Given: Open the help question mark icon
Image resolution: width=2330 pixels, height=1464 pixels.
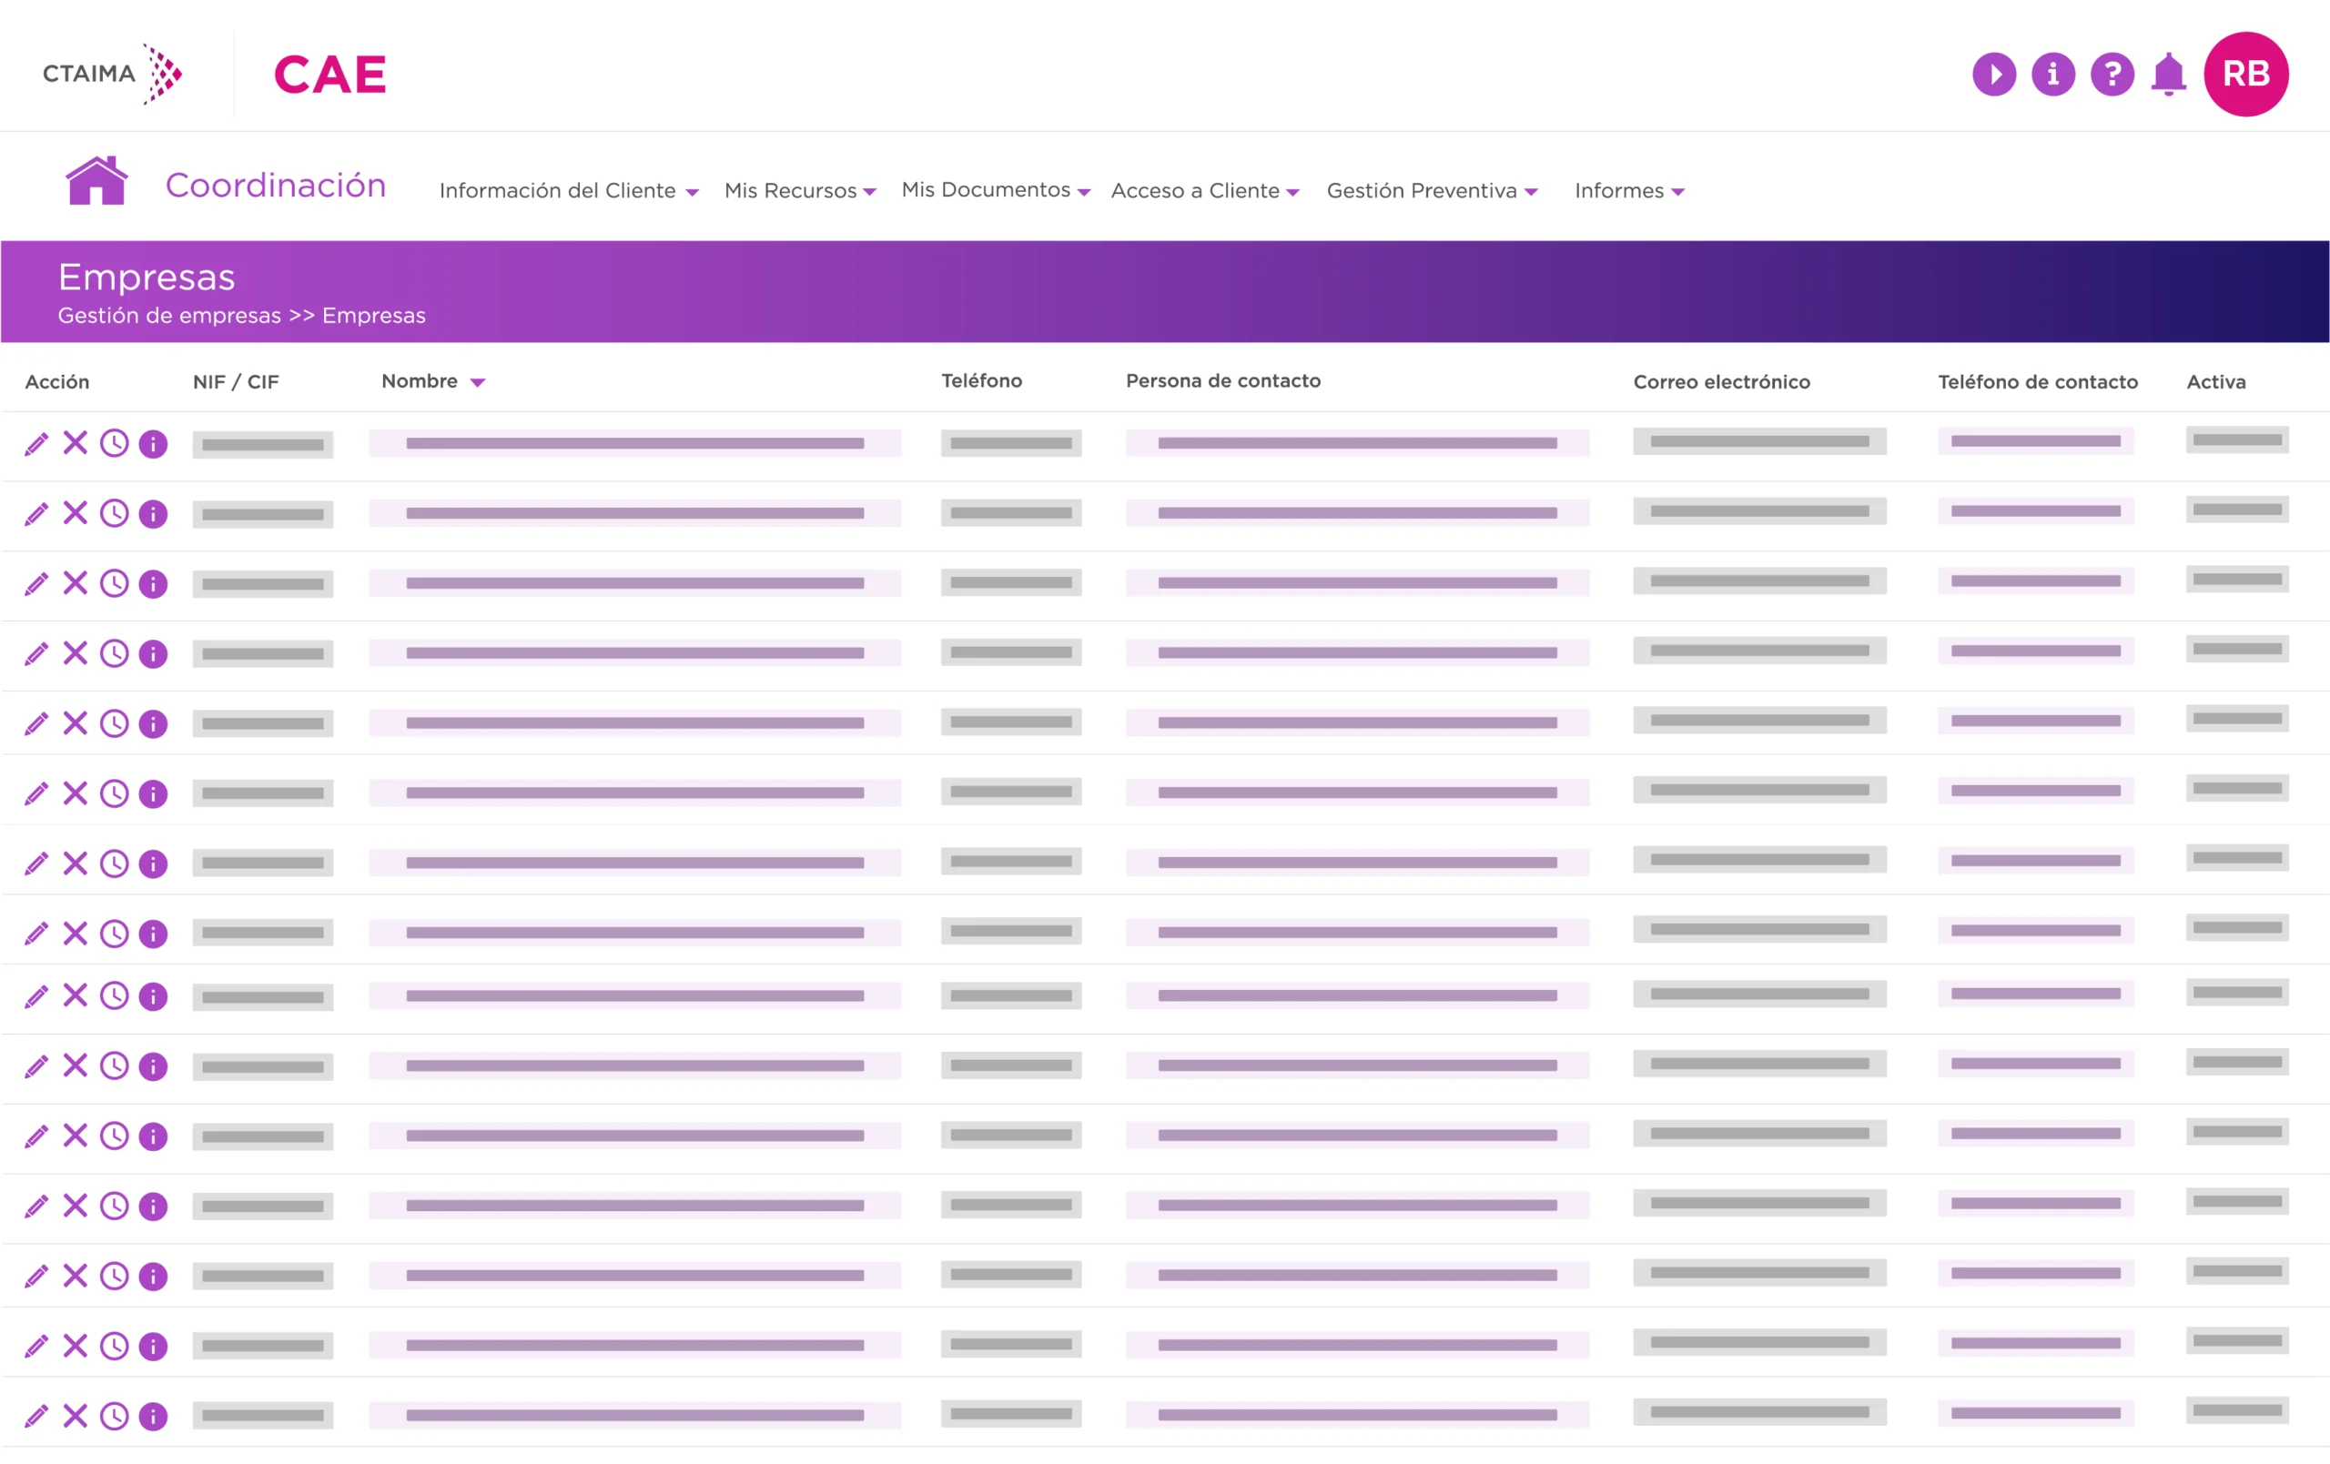Looking at the screenshot, I should [2112, 75].
